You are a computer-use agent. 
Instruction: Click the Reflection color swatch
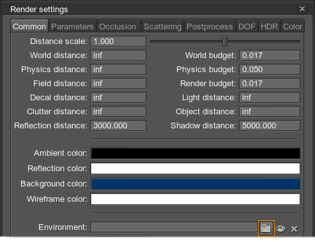pyautogui.click(x=196, y=169)
